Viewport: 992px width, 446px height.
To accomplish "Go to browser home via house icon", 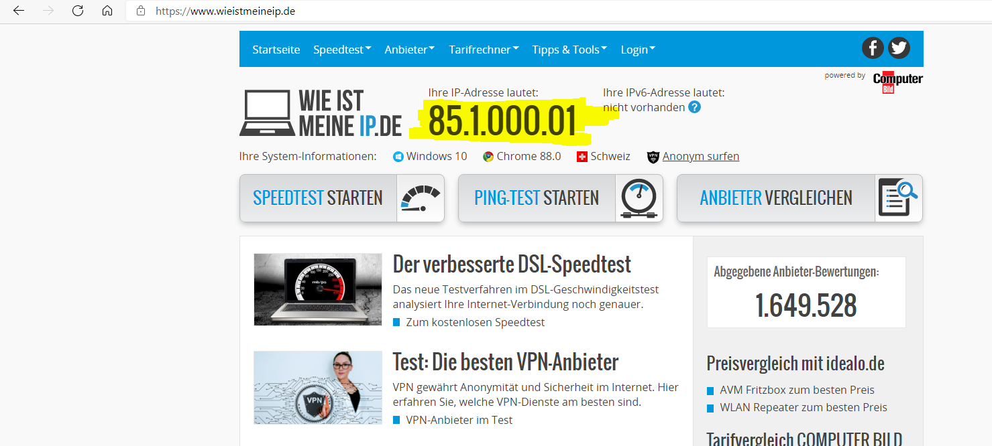I will (x=107, y=11).
